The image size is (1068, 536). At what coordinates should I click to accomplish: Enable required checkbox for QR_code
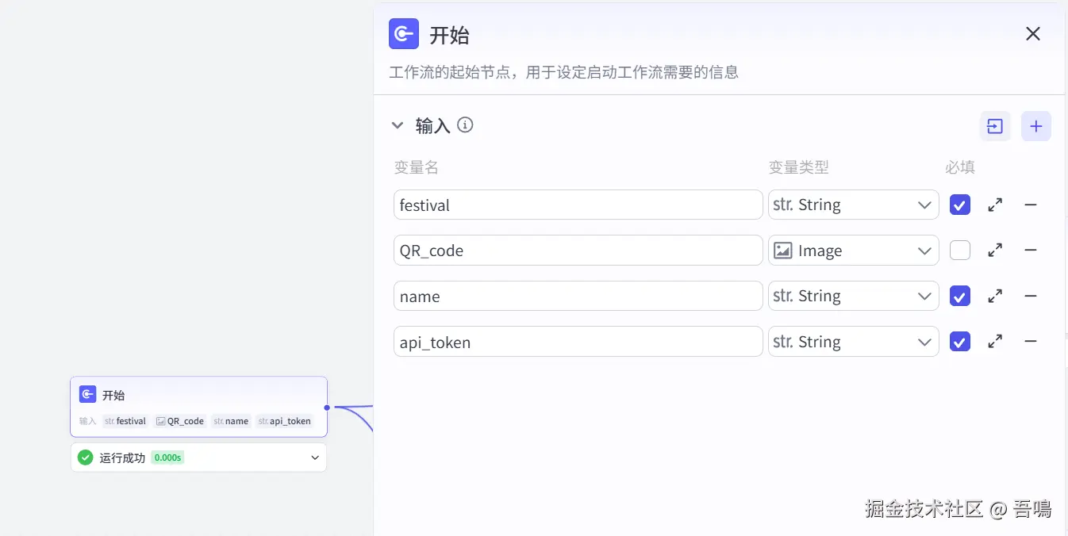coord(960,251)
